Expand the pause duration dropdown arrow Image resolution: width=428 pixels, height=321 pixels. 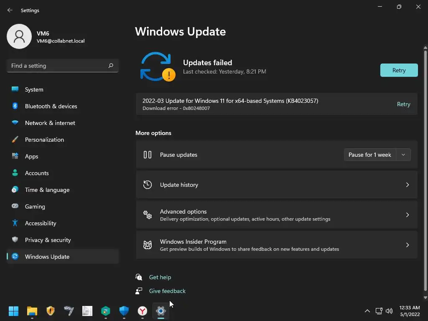tap(403, 155)
